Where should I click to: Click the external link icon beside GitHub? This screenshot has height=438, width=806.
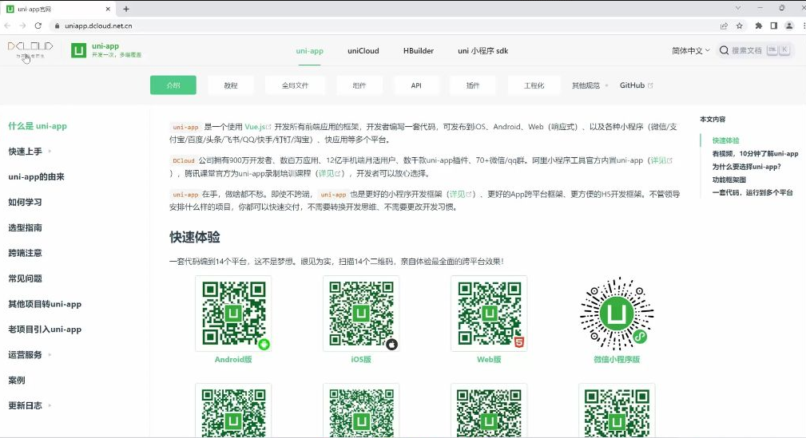point(650,85)
